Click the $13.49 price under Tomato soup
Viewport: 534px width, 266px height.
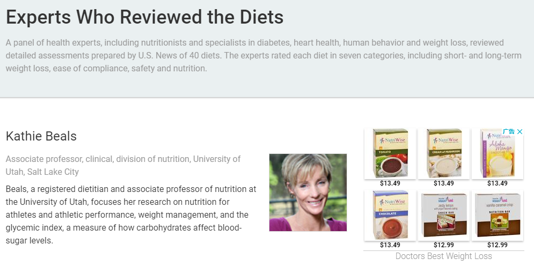390,183
